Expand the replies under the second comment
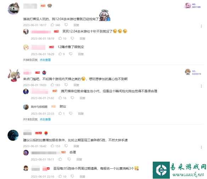Viewport: 207px width, 179px height. click(45, 119)
